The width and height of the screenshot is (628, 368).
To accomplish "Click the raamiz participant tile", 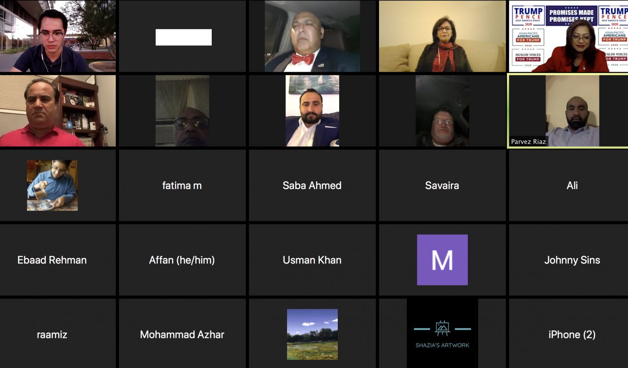I will (x=52, y=333).
